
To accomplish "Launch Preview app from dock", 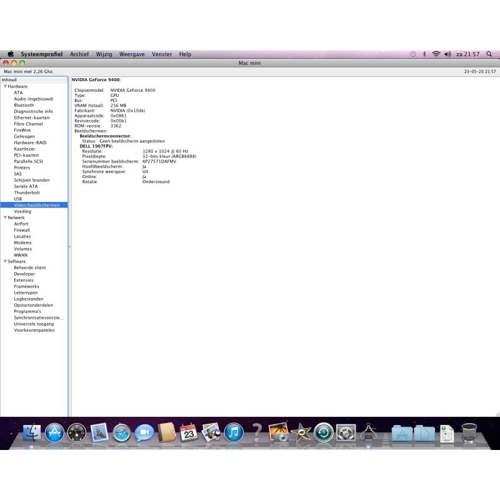I will (211, 432).
